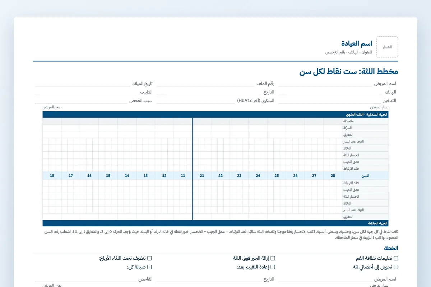
Task: Toggle the 'صيانة كل' checkbox
Action: click(150, 267)
